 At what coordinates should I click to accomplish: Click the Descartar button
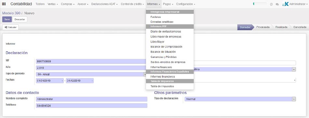coord(20,19)
